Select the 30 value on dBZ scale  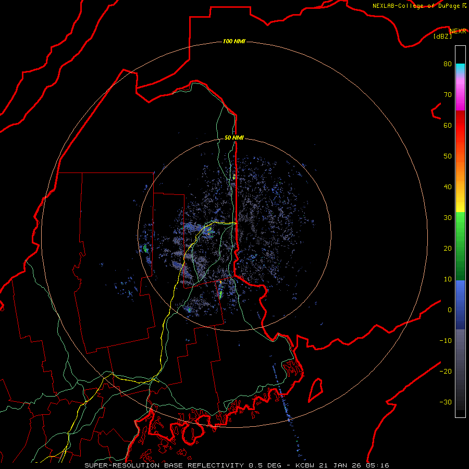pyautogui.click(x=448, y=218)
